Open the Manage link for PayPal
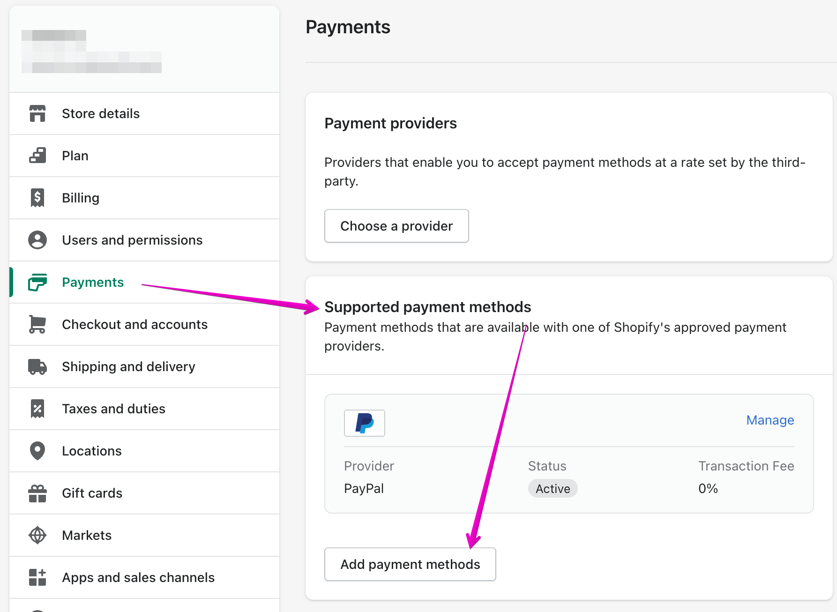This screenshot has width=837, height=612. [770, 420]
